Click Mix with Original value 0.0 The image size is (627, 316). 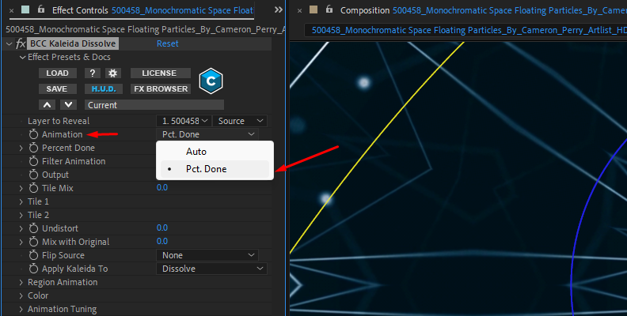pyautogui.click(x=162, y=241)
